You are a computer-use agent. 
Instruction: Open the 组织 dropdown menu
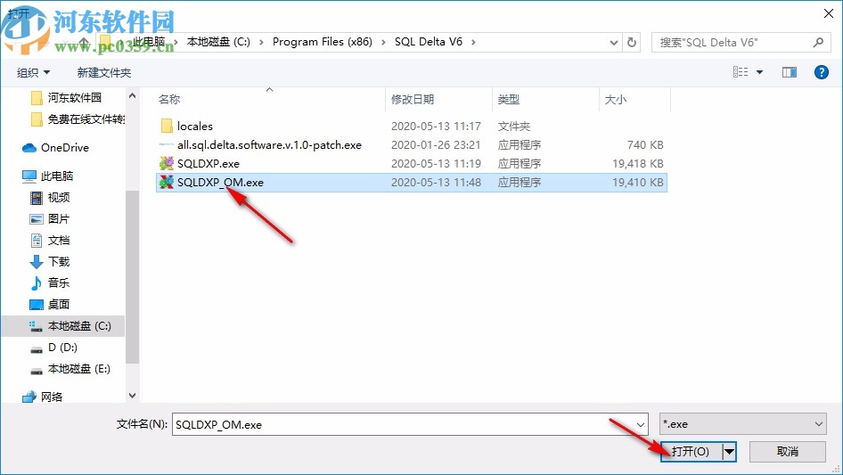[33, 72]
